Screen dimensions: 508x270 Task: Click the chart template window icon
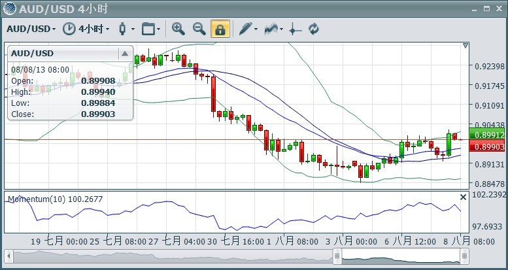[x=148, y=29]
